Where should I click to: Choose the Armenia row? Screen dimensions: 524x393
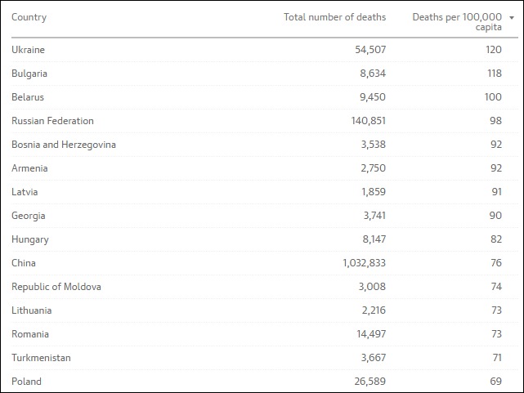coord(29,168)
